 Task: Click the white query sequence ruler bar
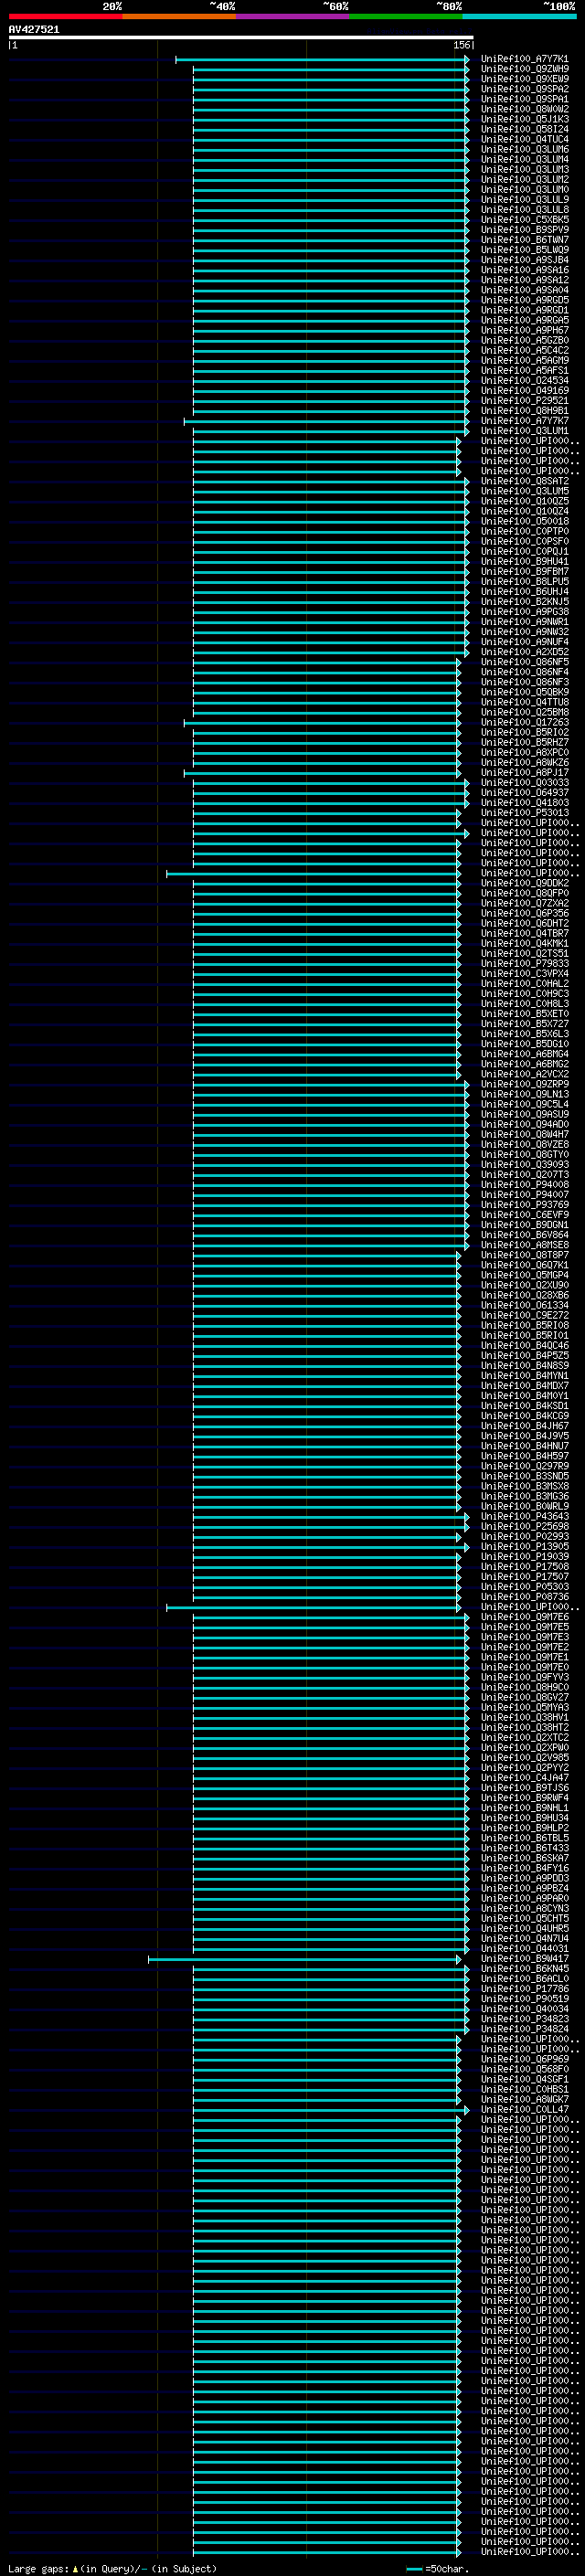click(x=241, y=37)
